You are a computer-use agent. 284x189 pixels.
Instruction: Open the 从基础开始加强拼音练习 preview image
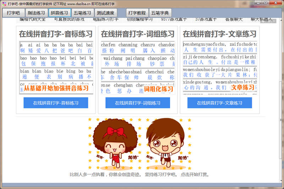pos(56,68)
